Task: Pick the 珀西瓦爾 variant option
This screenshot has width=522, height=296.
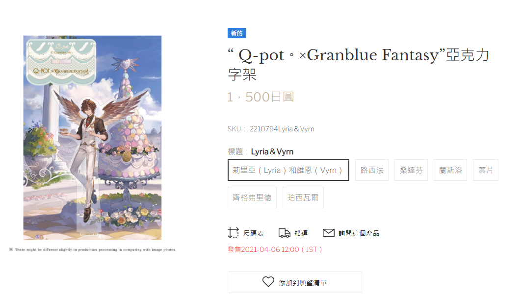Action: (303, 197)
